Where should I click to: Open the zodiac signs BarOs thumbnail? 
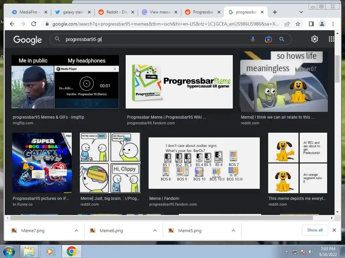(x=204, y=163)
